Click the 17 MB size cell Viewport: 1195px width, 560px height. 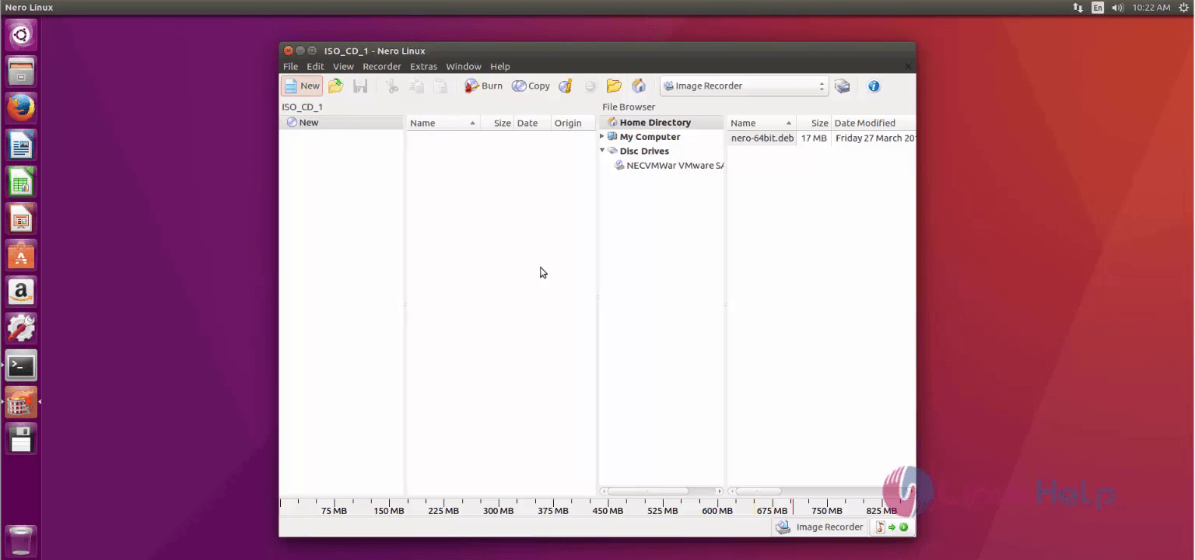click(814, 138)
